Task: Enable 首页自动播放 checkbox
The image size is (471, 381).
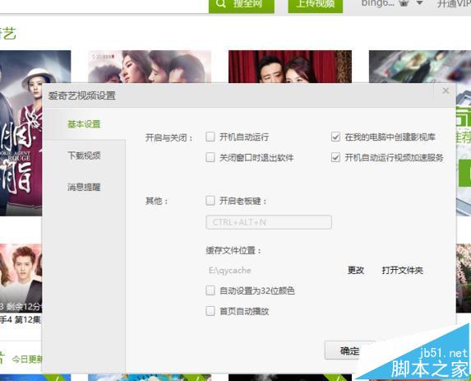Action: pyautogui.click(x=210, y=311)
